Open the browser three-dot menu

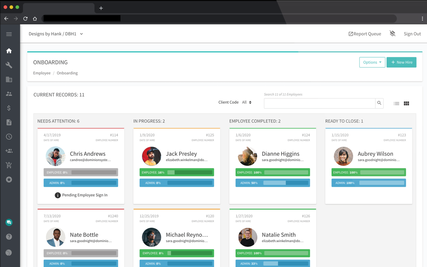click(422, 19)
